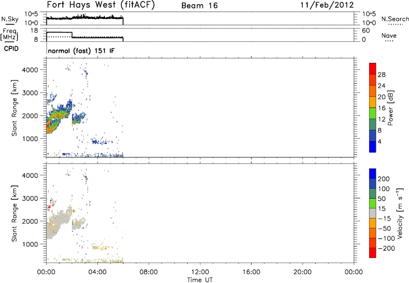Click the '16:00' time axis label

(x=251, y=272)
